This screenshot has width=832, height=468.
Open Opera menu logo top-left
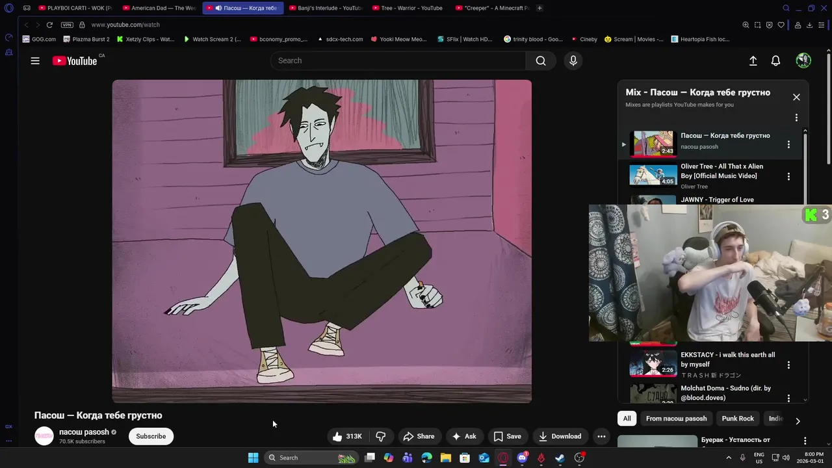click(8, 8)
